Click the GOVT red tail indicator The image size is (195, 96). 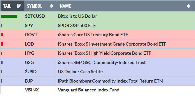(2, 35)
